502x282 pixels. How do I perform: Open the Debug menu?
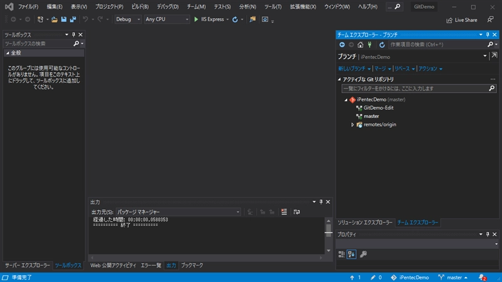pos(168,7)
